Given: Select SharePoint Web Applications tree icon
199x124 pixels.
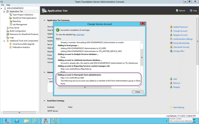Looking at the screenshot, I should tap(11, 18).
